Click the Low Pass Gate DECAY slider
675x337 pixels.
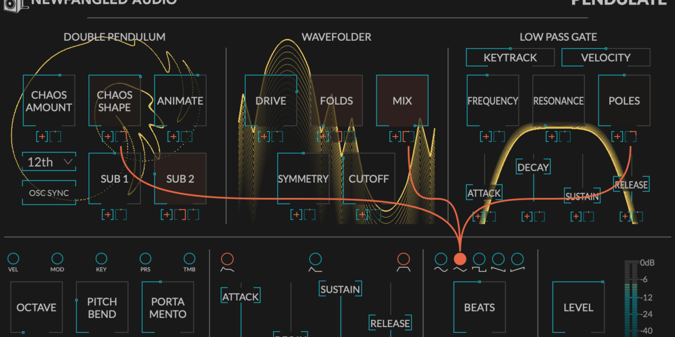point(533,168)
